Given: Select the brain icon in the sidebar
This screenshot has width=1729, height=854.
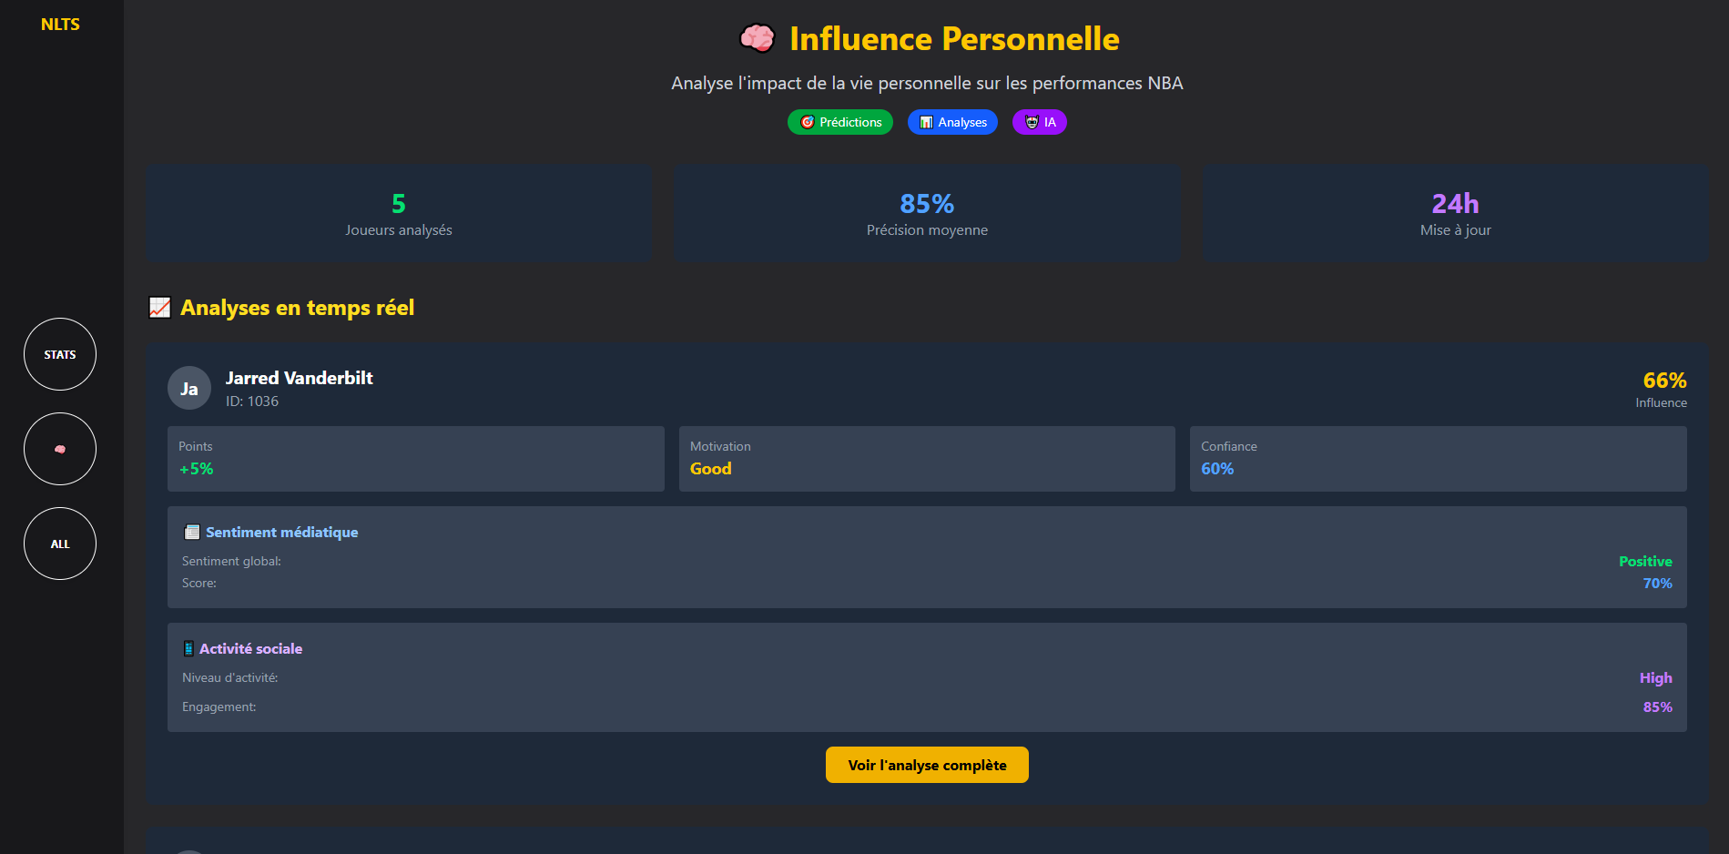Looking at the screenshot, I should coord(59,449).
